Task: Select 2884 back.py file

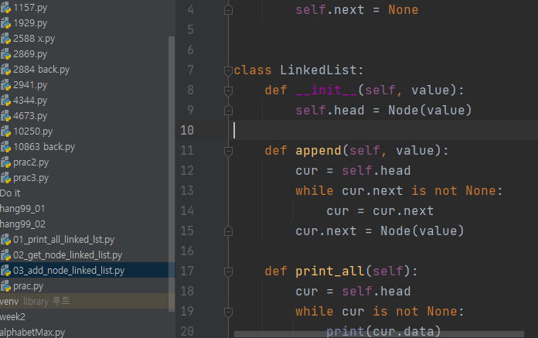Action: (41, 70)
